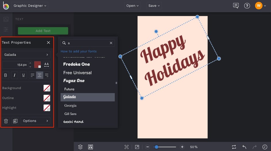Image resolution: width=271 pixels, height=151 pixels.
Task: Decrease font size with down arrow
Action: pyautogui.click(x=30, y=66)
